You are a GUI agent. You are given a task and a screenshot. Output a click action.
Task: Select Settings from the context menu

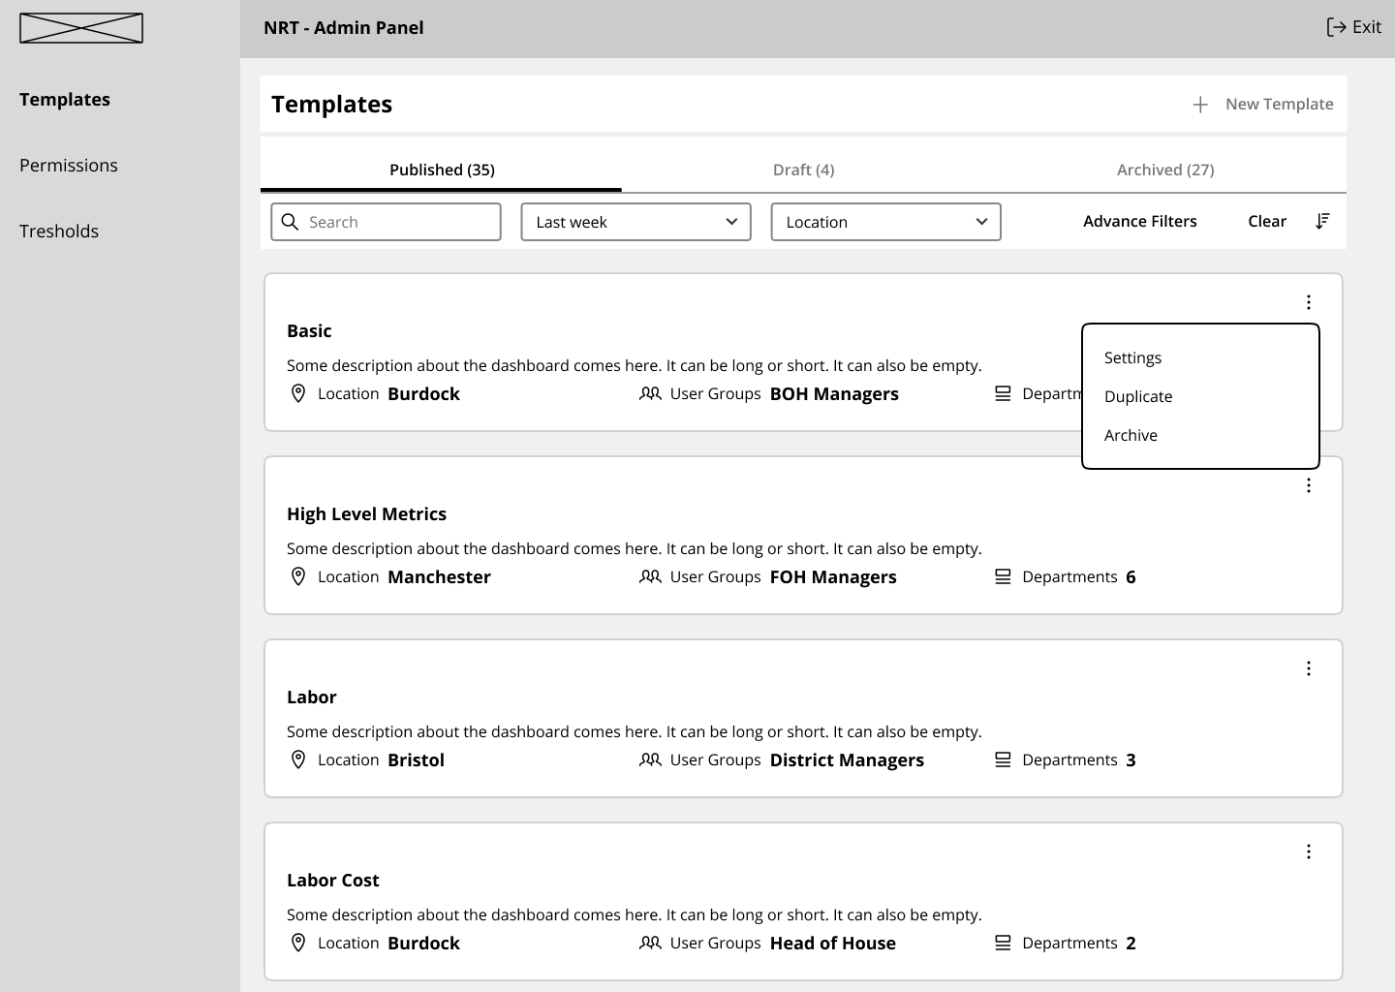click(1132, 357)
